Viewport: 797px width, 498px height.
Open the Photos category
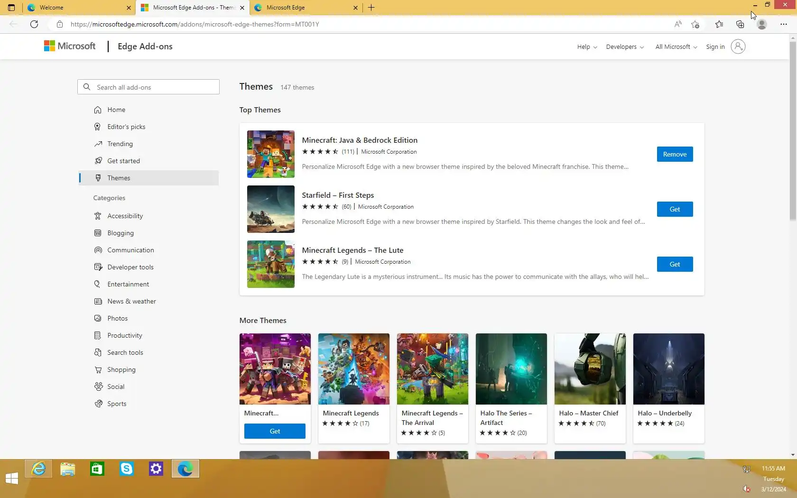pyautogui.click(x=149, y=318)
